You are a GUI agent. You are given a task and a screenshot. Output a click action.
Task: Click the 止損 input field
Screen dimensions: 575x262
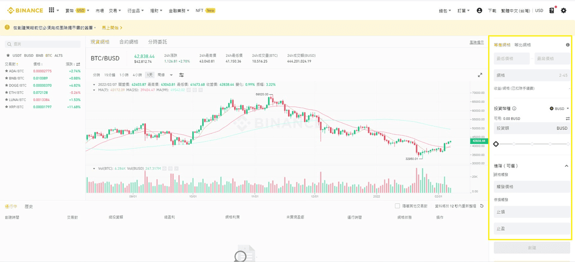tap(532, 211)
